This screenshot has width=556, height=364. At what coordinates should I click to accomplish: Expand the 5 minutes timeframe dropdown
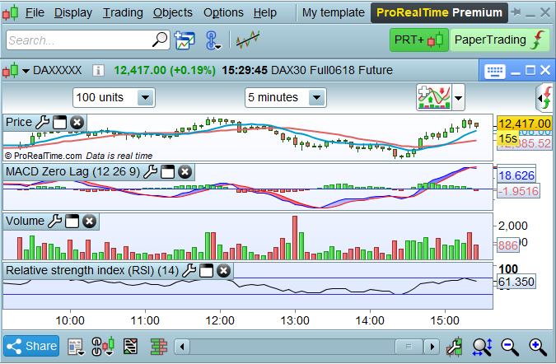tap(316, 97)
